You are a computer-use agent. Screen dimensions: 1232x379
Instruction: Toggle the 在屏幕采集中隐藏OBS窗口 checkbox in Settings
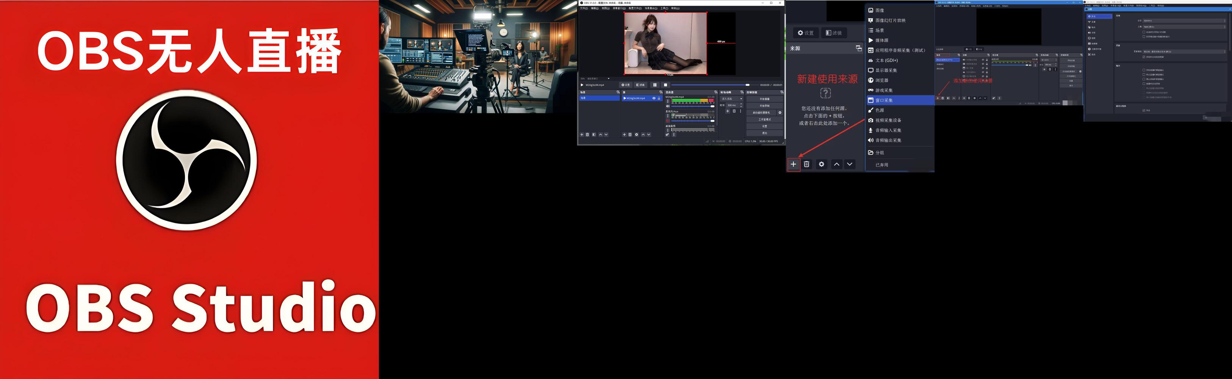pos(1144,37)
